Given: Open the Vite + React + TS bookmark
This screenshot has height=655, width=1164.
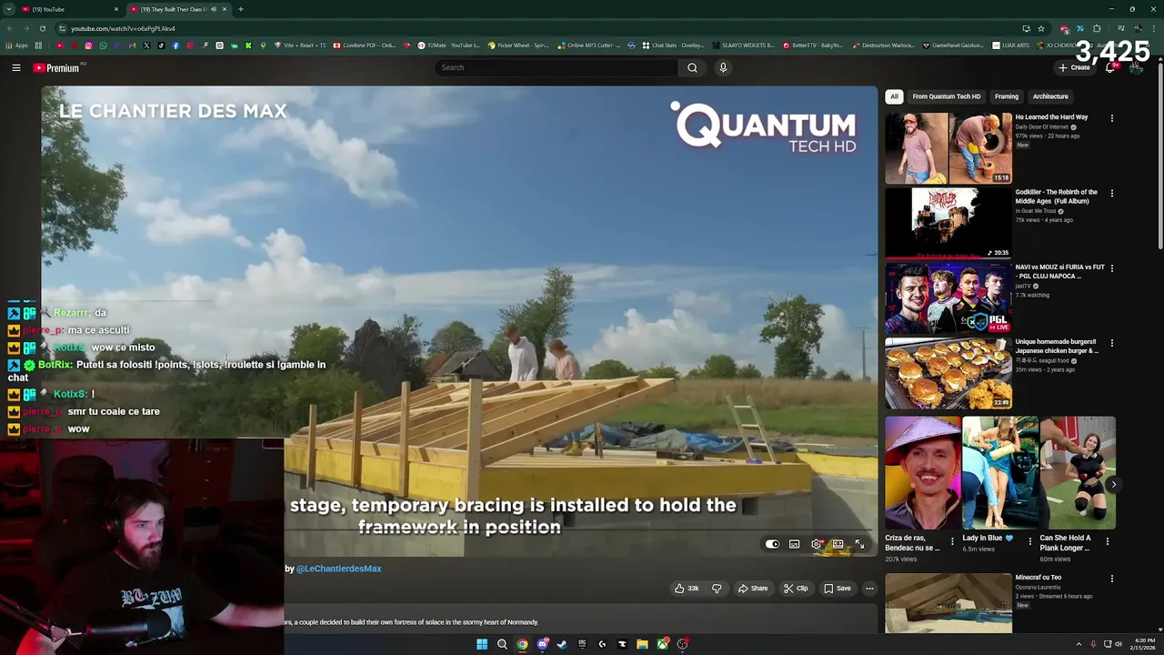Looking at the screenshot, I should point(298,45).
